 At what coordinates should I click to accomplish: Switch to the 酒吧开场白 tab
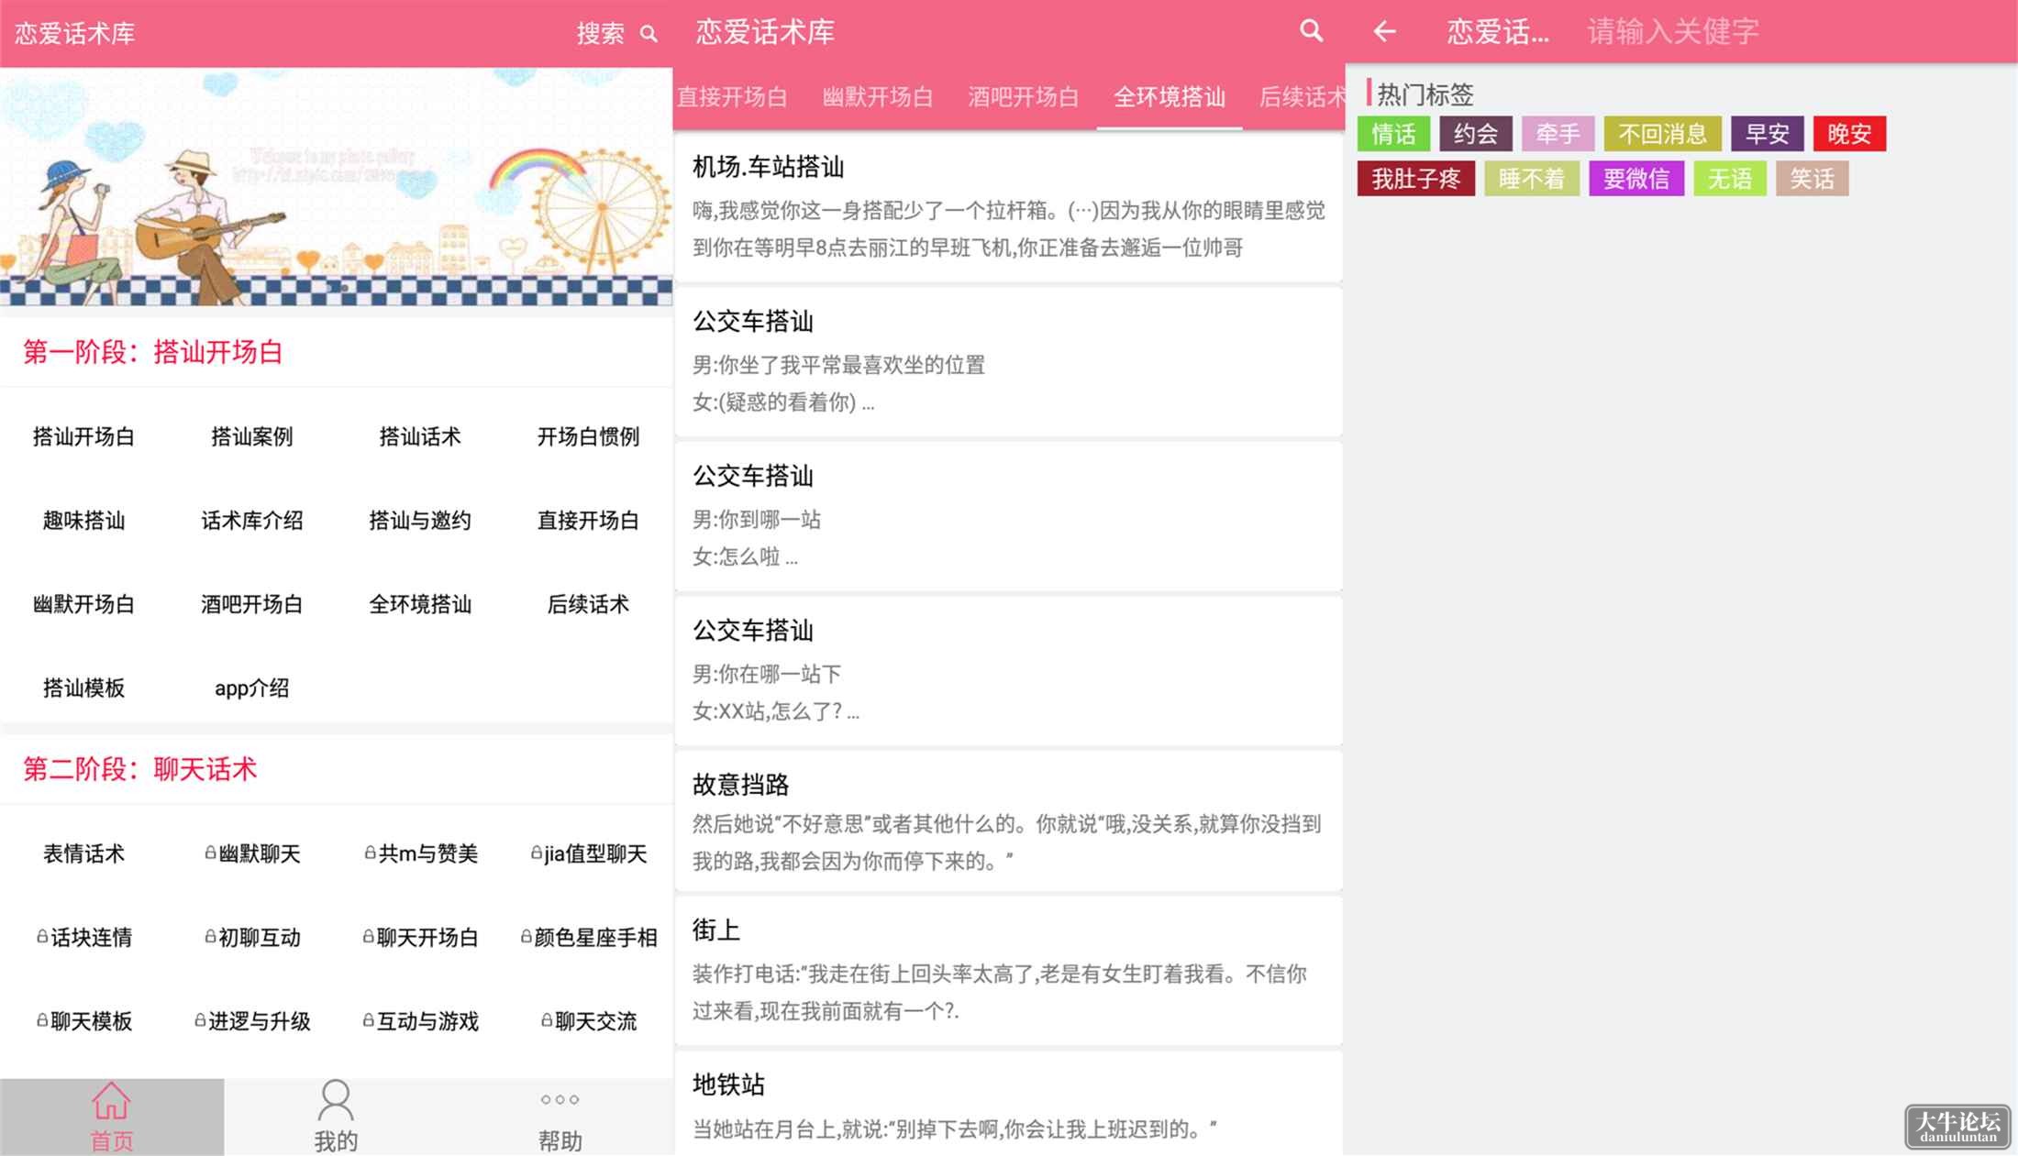pyautogui.click(x=1024, y=96)
